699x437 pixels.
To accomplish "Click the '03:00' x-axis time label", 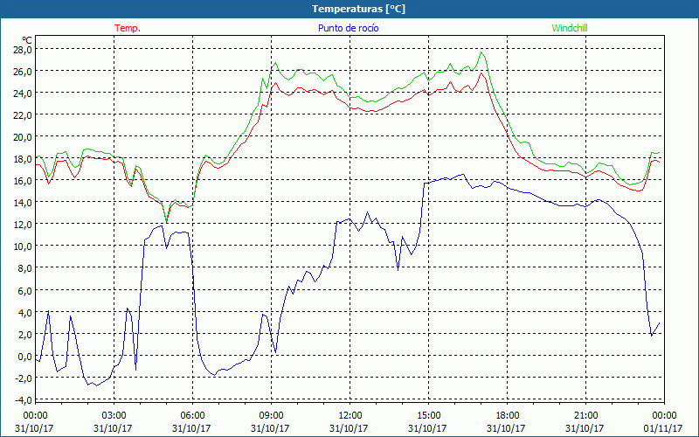I will [x=114, y=416].
